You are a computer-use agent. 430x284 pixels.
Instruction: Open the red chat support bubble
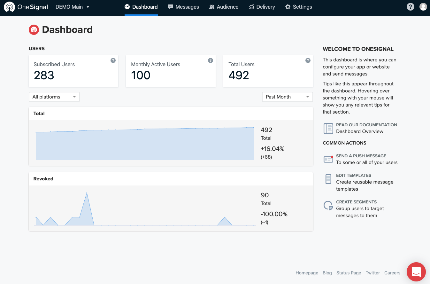416,272
